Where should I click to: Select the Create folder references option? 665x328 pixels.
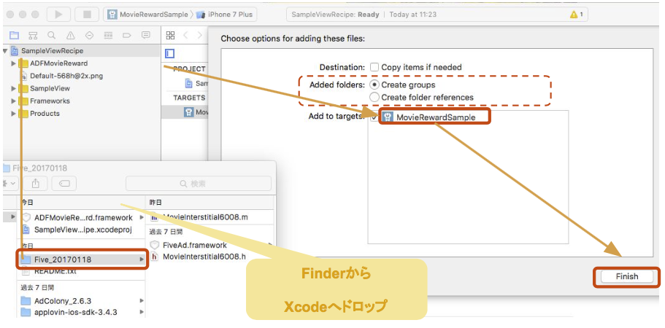374,98
